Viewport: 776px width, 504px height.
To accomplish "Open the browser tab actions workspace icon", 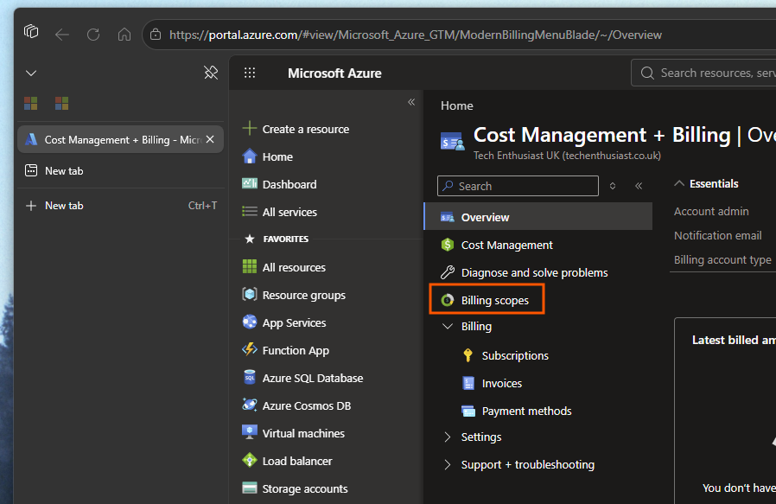I will [31, 32].
